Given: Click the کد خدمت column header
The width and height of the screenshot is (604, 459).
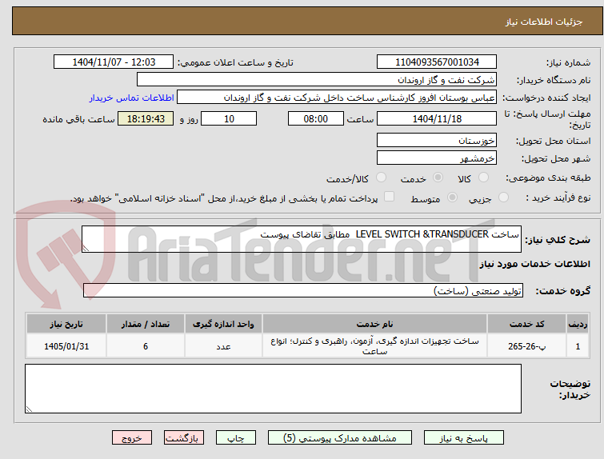Looking at the screenshot, I should tap(526, 324).
